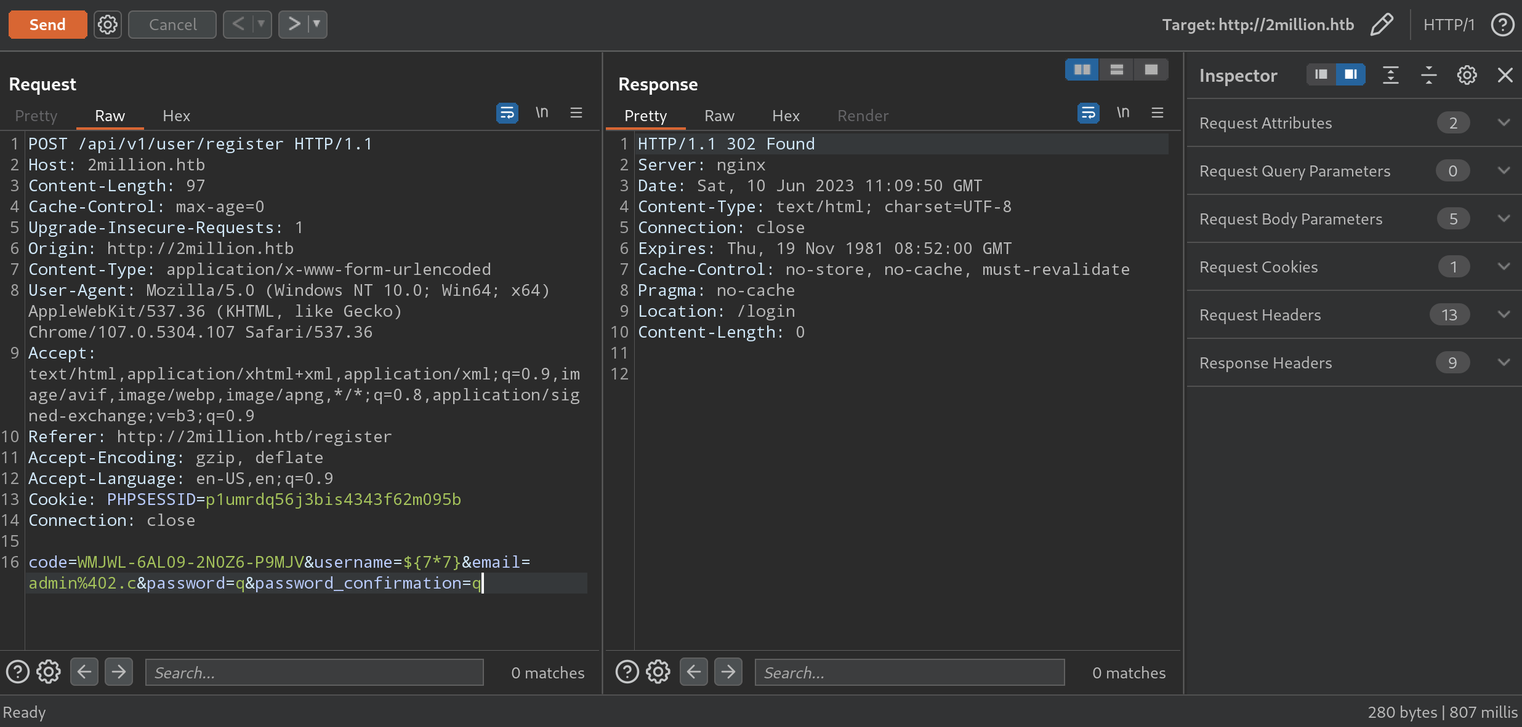Switch to the Response Pretty tab

[x=646, y=116]
